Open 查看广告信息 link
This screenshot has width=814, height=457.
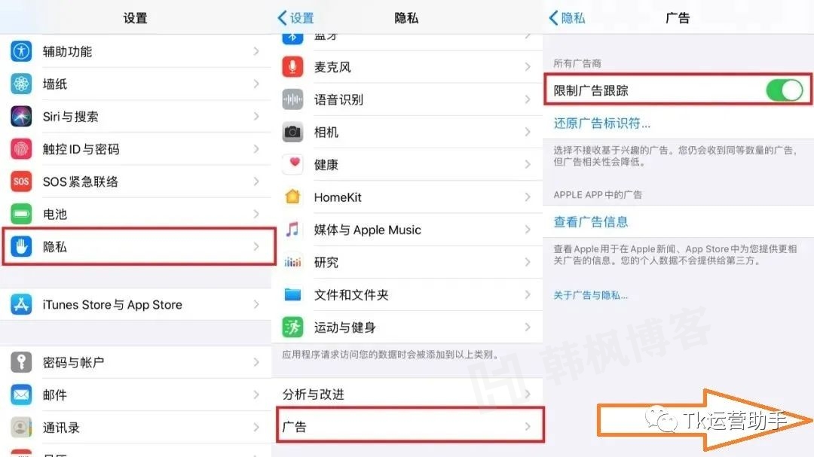tap(590, 221)
